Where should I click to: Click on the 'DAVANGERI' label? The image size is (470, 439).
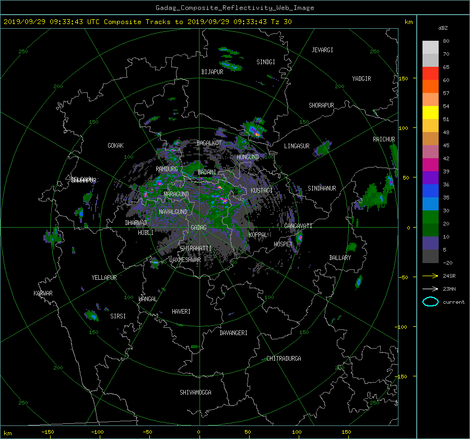[233, 333]
